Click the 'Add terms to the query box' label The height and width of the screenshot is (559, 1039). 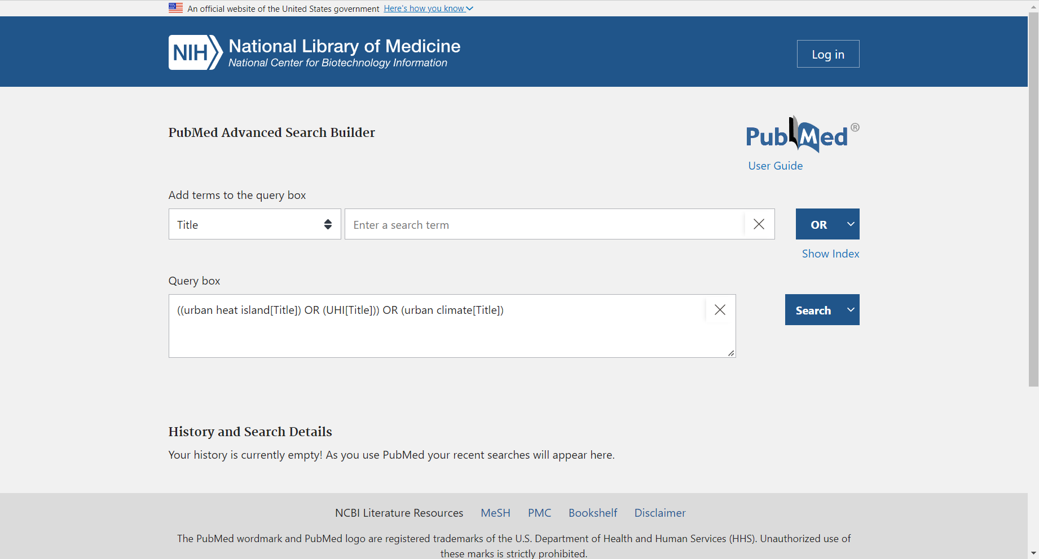pos(237,195)
